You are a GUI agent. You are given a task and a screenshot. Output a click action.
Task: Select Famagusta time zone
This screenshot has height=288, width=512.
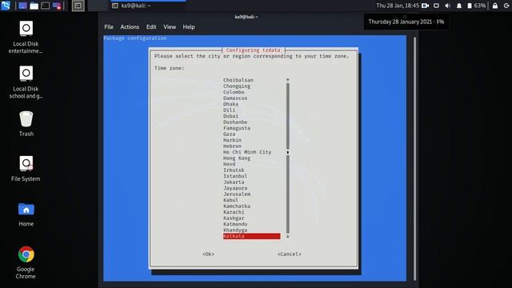pyautogui.click(x=237, y=128)
